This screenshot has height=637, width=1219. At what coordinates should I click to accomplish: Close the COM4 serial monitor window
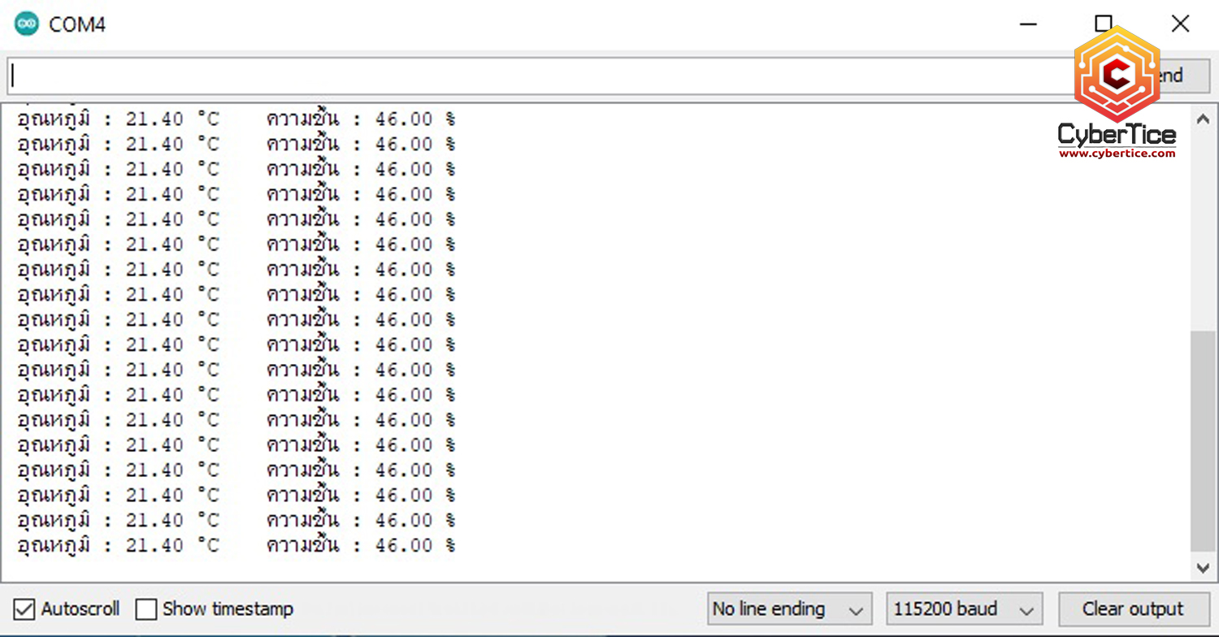1180,24
